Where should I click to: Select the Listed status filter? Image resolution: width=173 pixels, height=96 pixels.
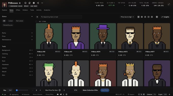click(11, 21)
